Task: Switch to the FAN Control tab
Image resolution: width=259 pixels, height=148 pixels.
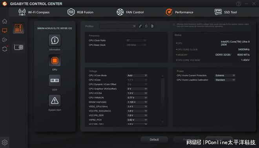Action: pos(130,12)
